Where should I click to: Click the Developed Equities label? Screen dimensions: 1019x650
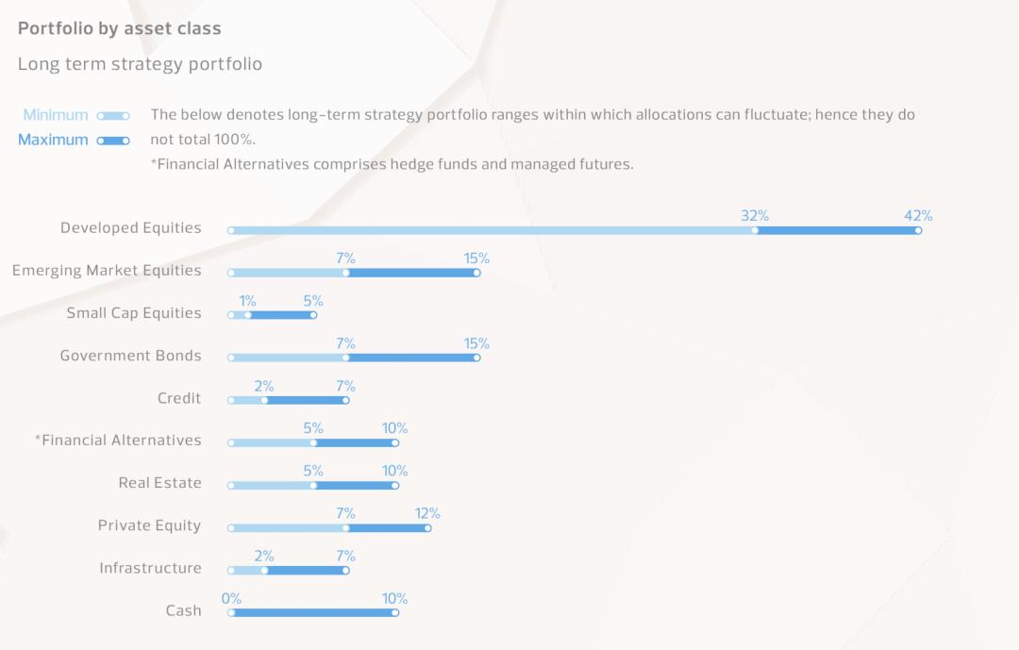pos(131,228)
